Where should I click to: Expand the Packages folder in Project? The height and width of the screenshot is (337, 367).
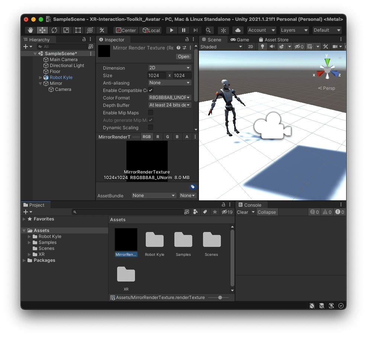24,260
